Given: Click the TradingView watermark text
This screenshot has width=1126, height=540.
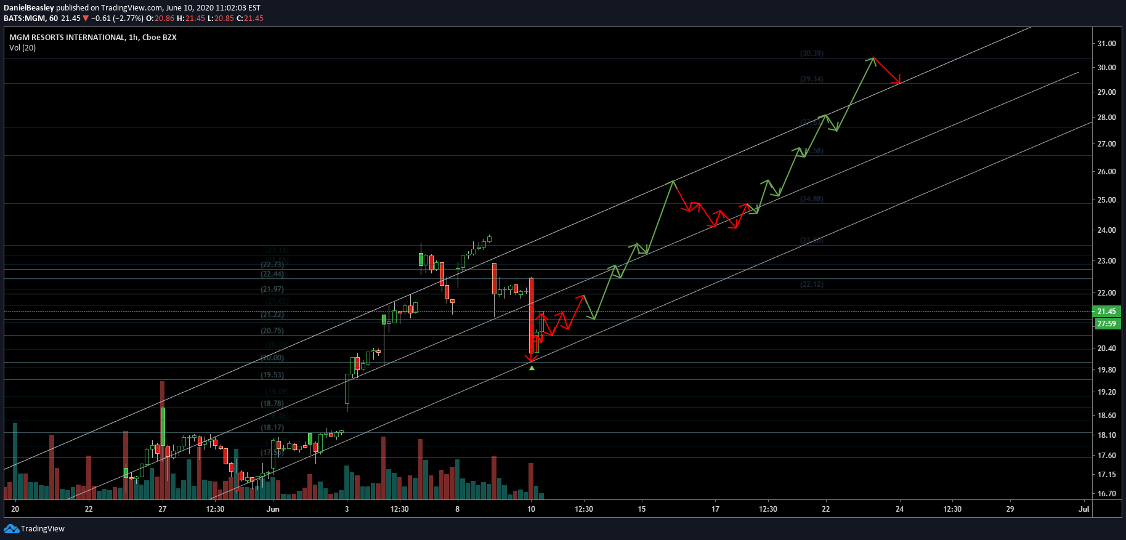Looking at the screenshot, I should coord(43,529).
